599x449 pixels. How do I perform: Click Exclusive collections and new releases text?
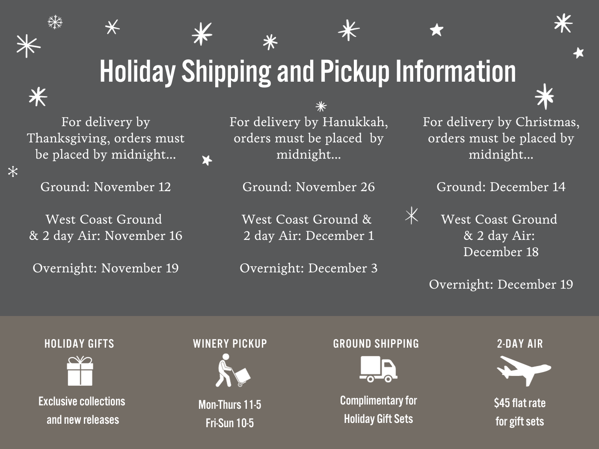(82, 411)
